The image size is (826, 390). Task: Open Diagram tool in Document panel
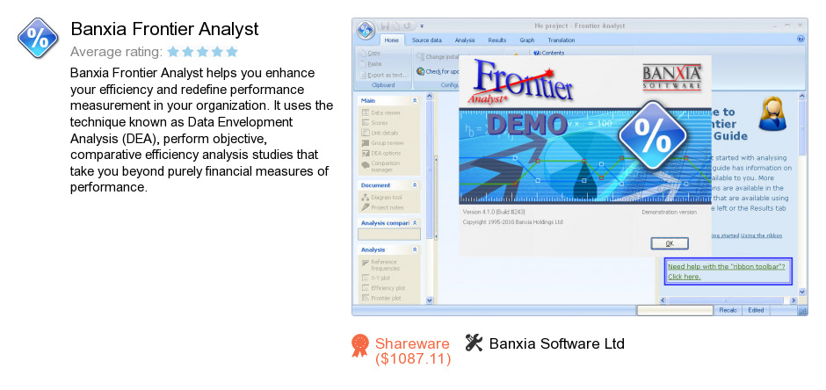(382, 198)
